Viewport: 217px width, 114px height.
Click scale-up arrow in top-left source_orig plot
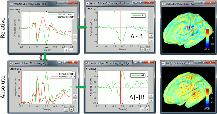(x=74, y=35)
